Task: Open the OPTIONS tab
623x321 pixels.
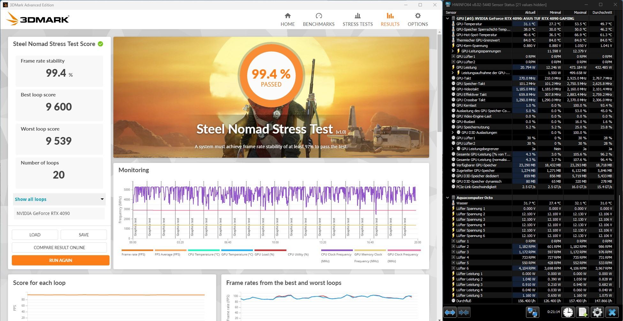Action: tap(418, 20)
